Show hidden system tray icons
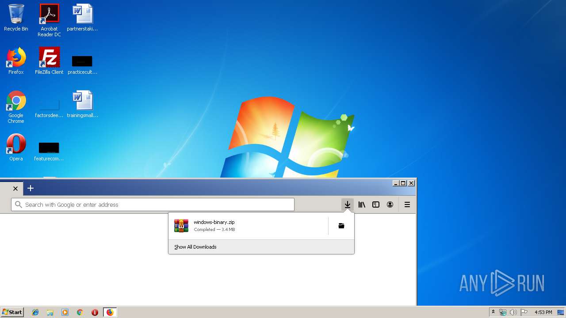The image size is (566, 318). pyautogui.click(x=493, y=312)
